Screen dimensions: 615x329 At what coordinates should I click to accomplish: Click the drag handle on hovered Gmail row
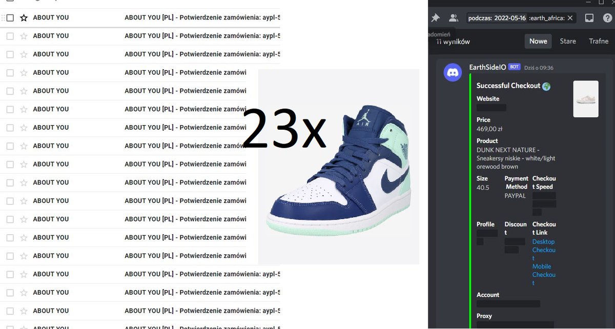[3, 18]
